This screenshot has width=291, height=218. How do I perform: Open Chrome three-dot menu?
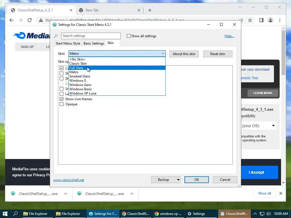pyautogui.click(x=280, y=20)
